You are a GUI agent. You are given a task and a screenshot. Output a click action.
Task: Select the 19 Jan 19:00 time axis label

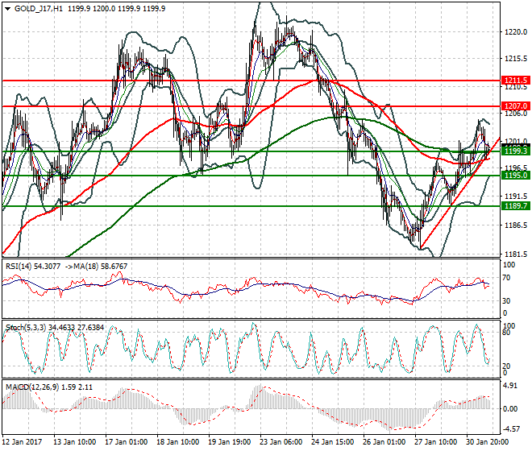(x=230, y=442)
